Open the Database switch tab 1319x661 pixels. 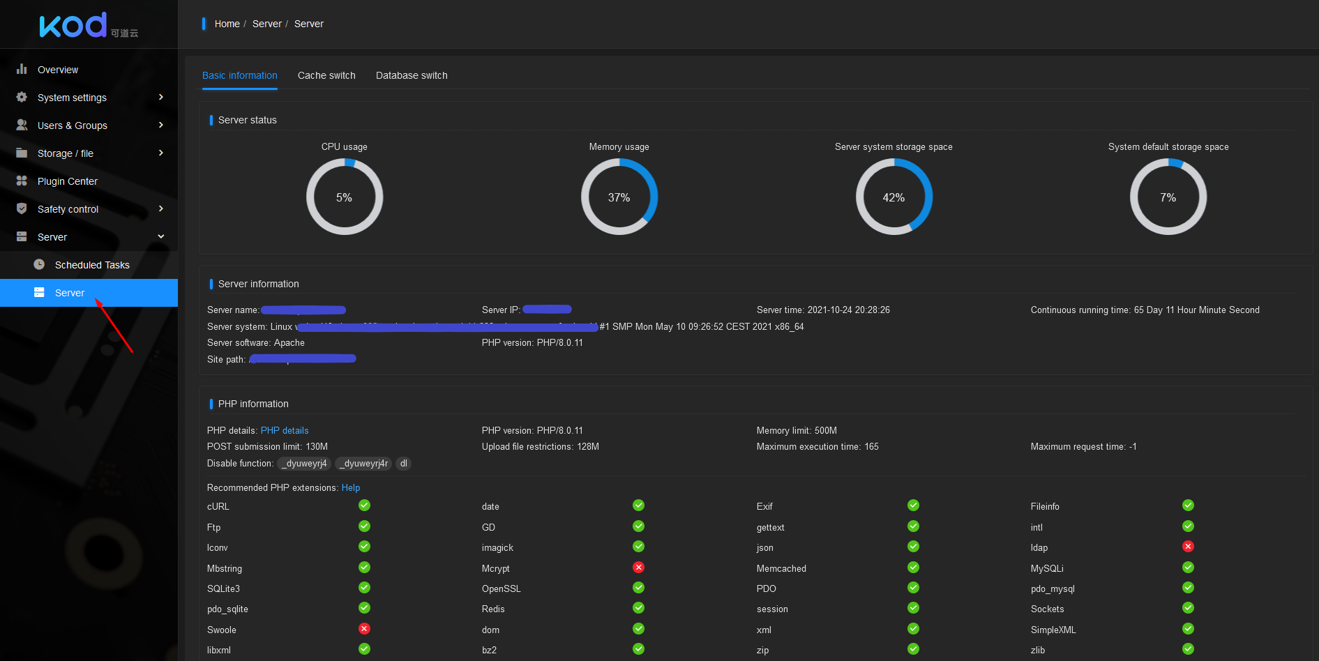[x=412, y=75]
